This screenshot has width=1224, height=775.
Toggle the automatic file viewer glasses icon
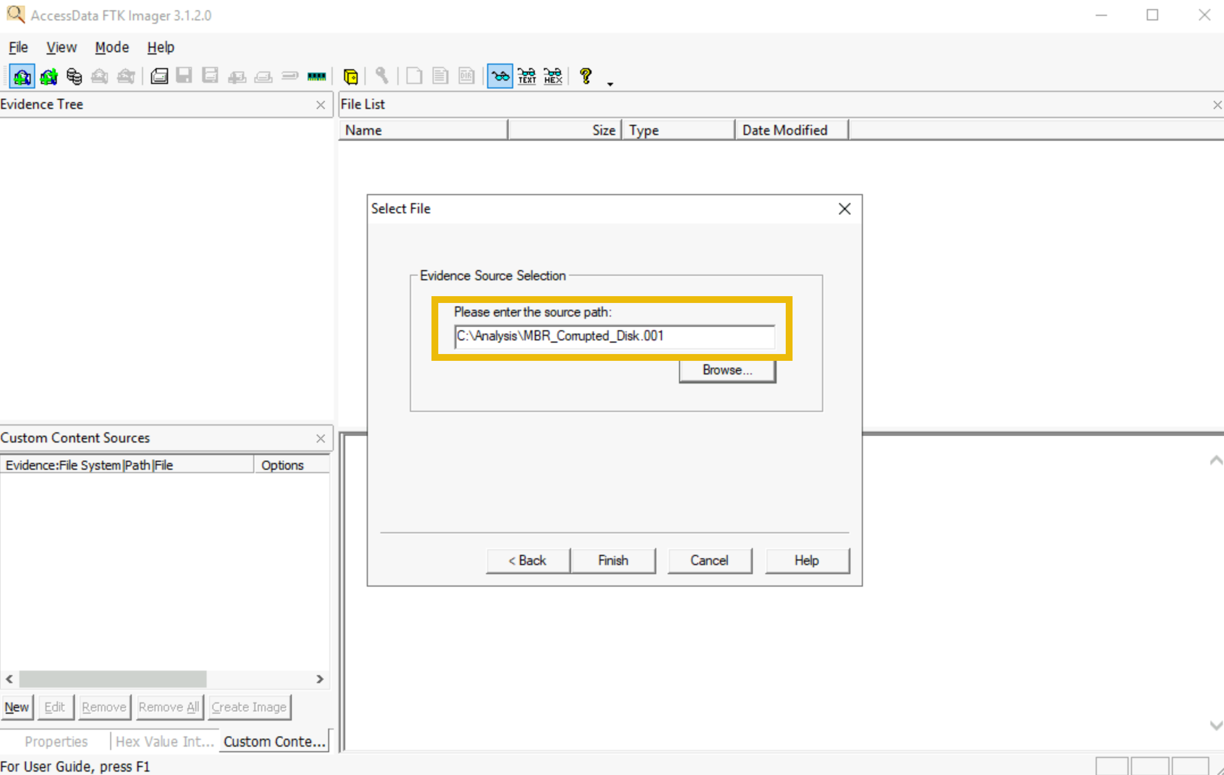(500, 76)
